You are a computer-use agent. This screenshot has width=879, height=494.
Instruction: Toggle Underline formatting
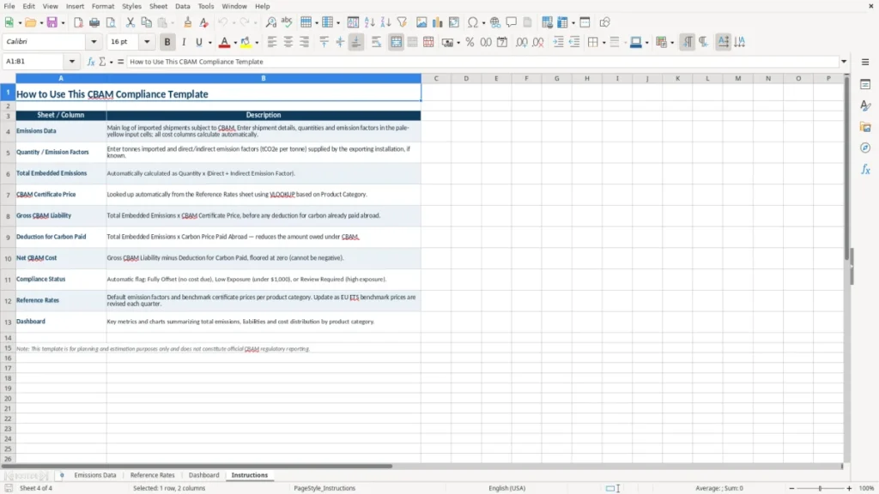[198, 42]
